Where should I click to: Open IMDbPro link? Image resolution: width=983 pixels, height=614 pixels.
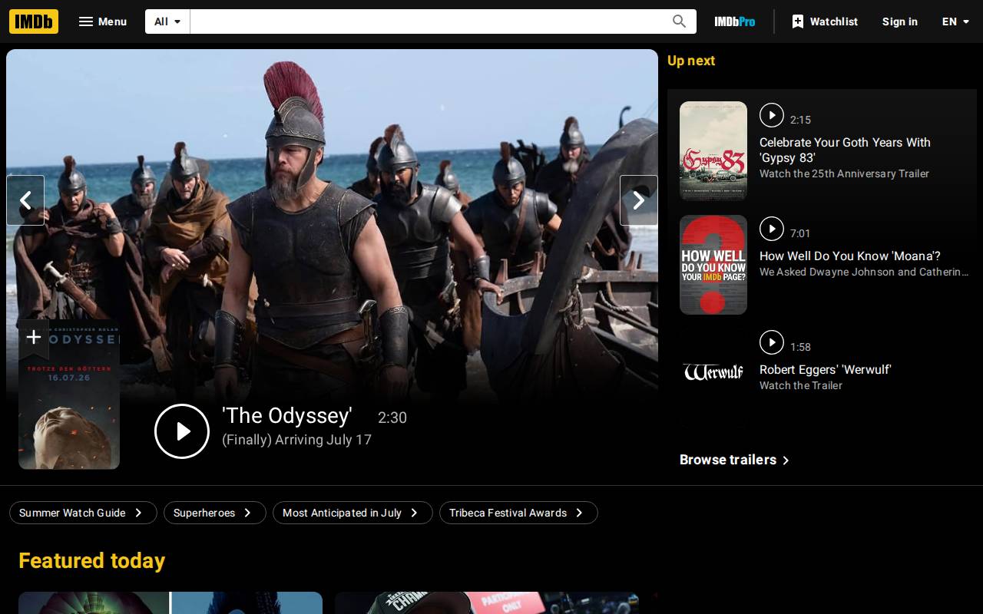click(x=735, y=21)
